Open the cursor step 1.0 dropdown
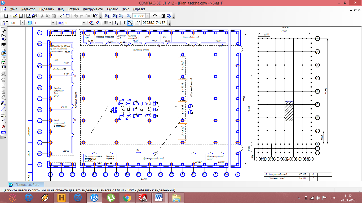Screen dimensions: 362x203 pyautogui.click(x=22, y=23)
